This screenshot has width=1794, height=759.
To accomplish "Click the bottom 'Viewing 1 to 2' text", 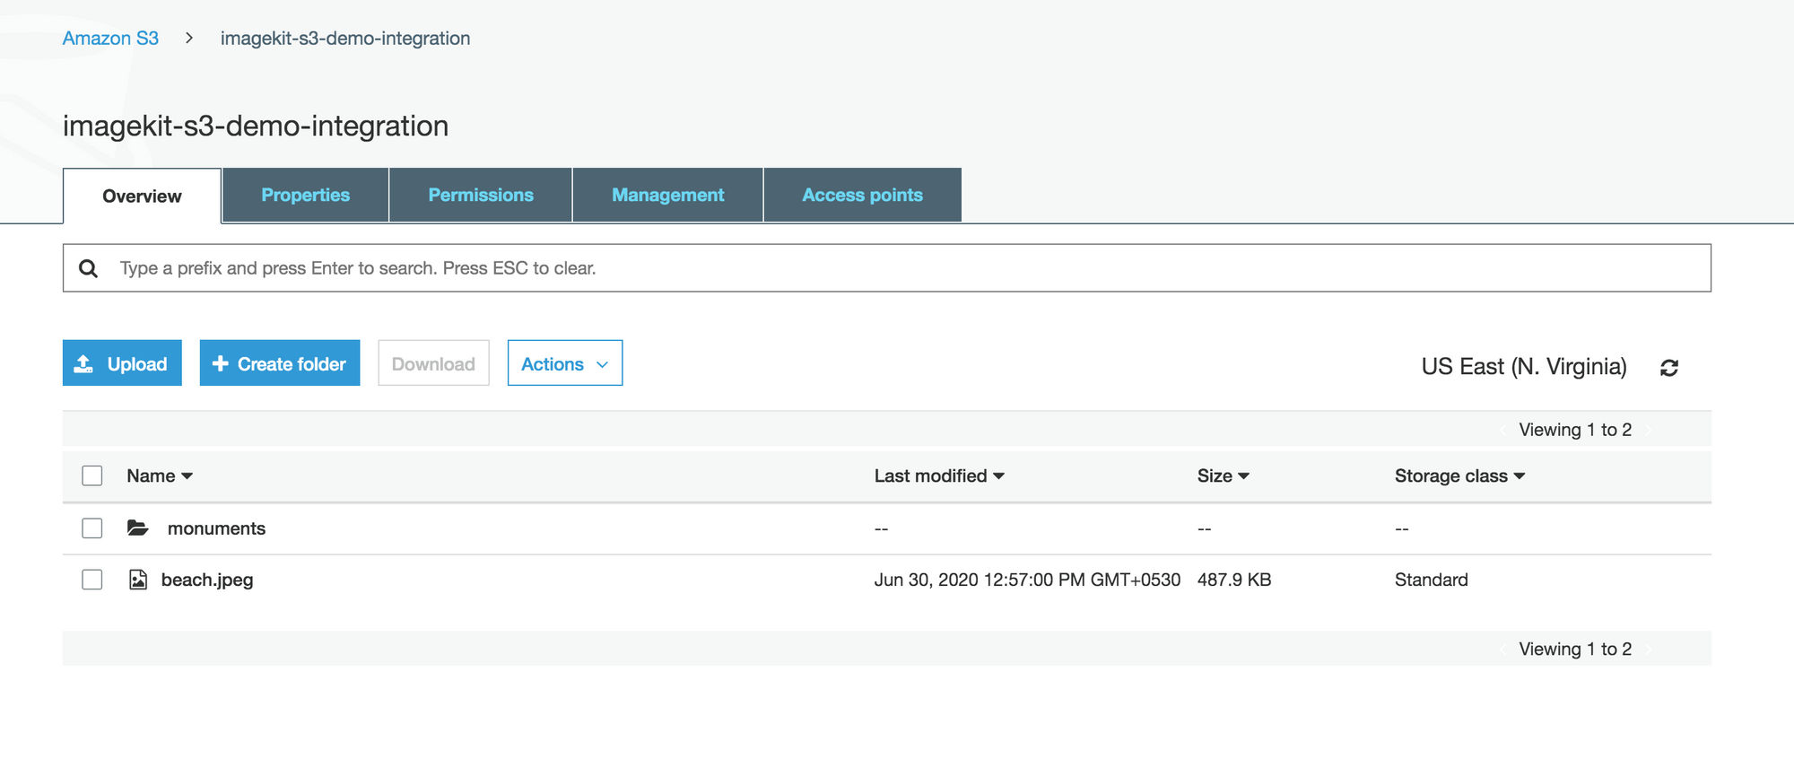I will click(1575, 649).
